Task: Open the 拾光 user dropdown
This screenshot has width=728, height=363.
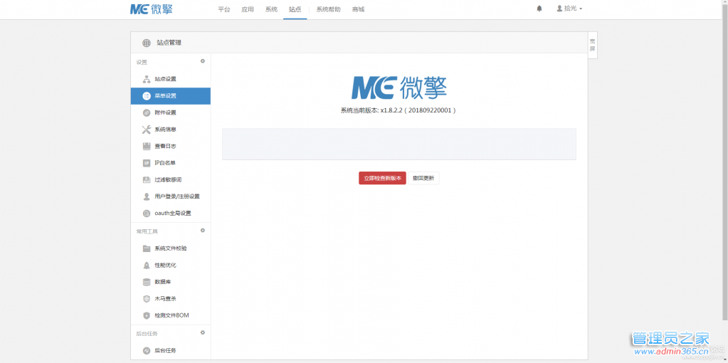Action: pyautogui.click(x=569, y=9)
